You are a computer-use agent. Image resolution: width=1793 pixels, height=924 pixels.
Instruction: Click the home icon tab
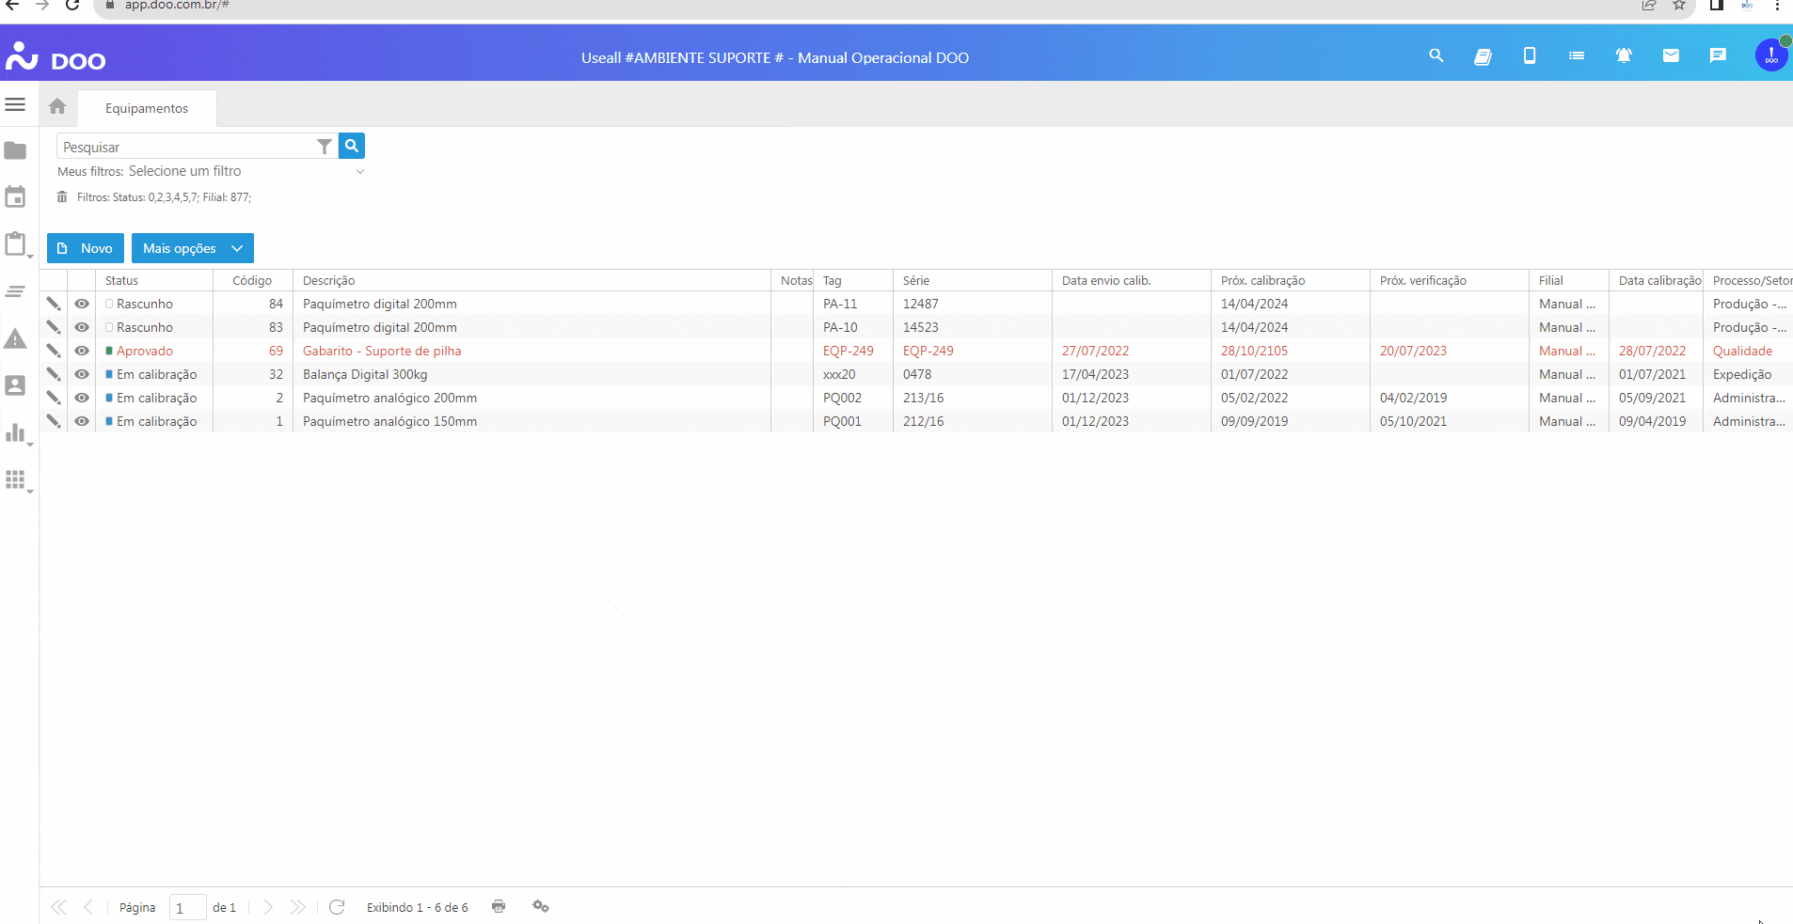point(57,106)
